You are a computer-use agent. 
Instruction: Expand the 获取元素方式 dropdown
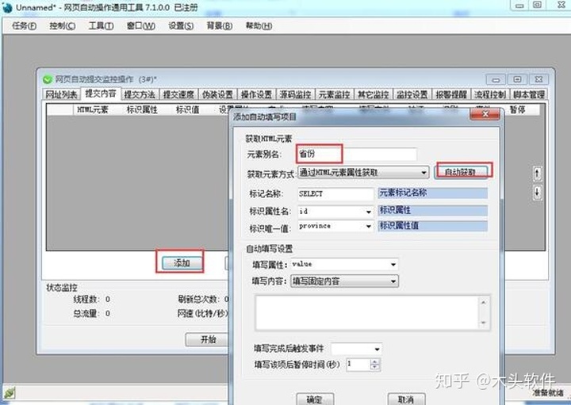tap(363, 173)
